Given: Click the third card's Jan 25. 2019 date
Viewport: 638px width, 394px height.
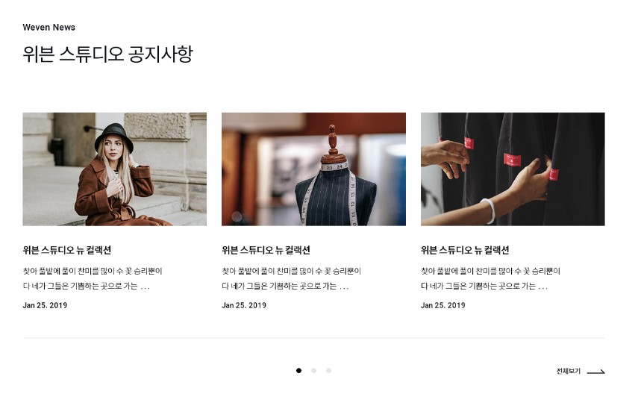Looking at the screenshot, I should click(443, 305).
